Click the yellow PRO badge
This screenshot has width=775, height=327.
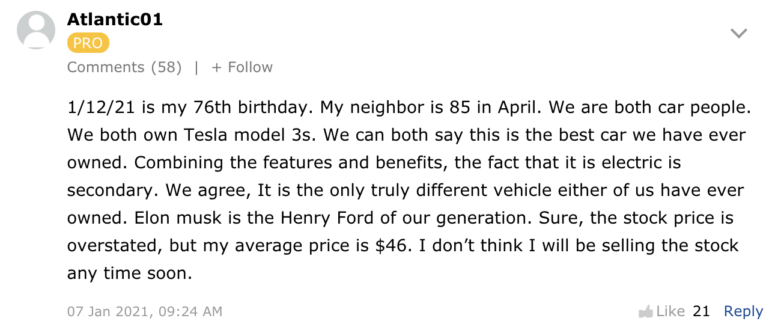click(88, 43)
